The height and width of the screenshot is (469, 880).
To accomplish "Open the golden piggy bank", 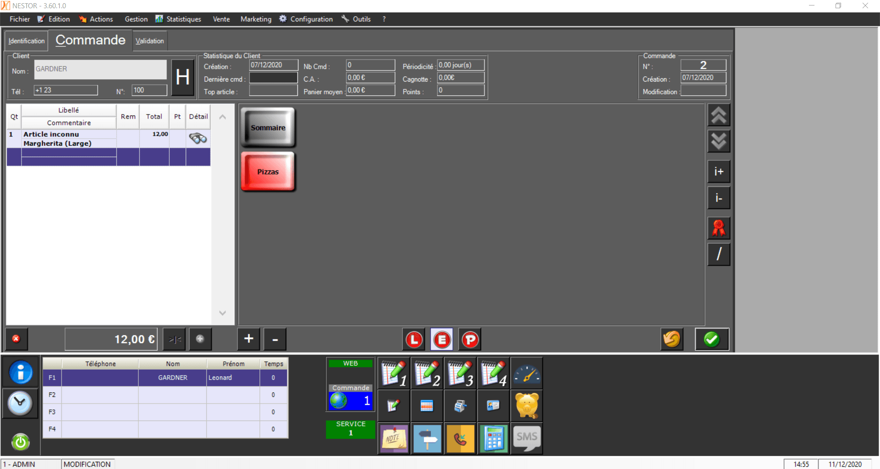I will (x=527, y=406).
